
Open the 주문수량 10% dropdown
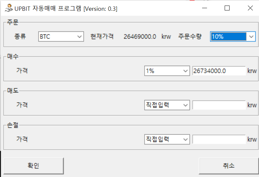233,37
